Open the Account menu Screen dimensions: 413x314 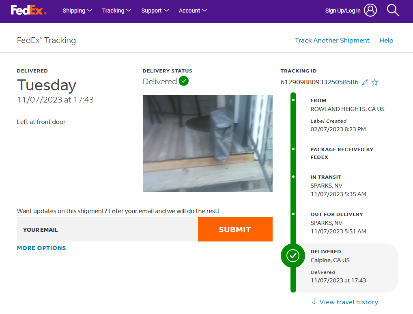193,11
